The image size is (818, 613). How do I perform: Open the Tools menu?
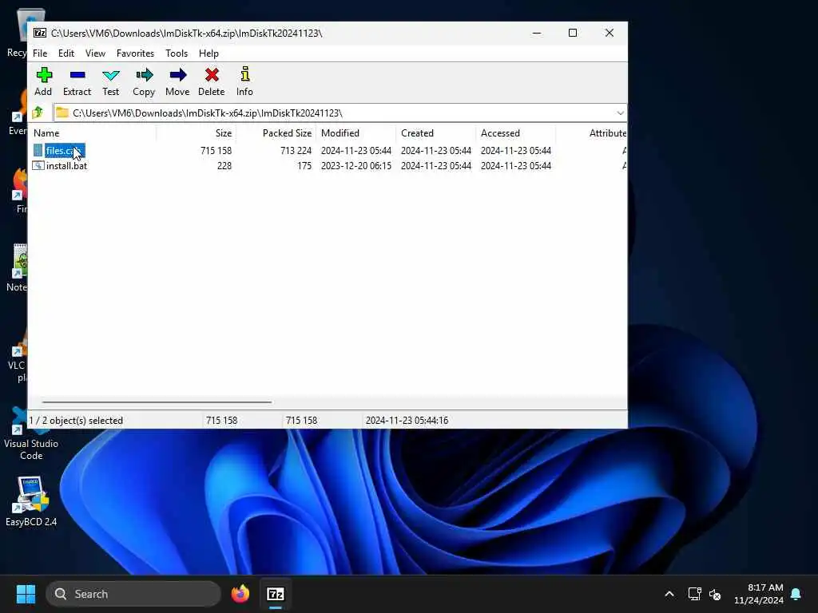[177, 53]
